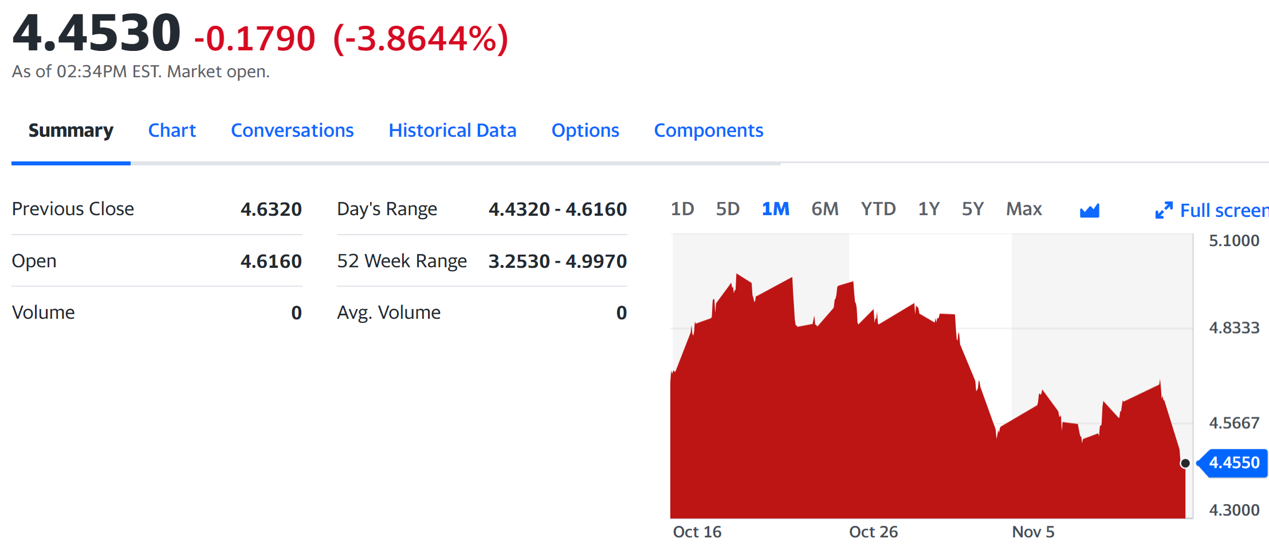Click the black dot at chart's end

[1185, 463]
